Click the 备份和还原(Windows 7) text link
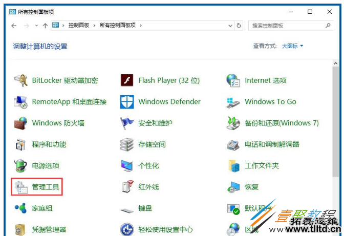The height and width of the screenshot is (236, 344). coord(282,123)
